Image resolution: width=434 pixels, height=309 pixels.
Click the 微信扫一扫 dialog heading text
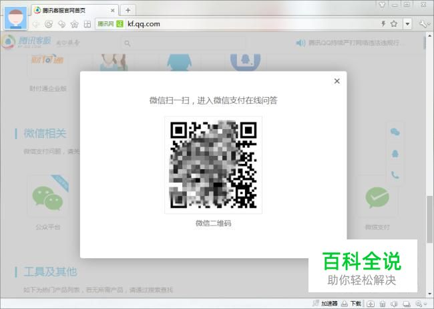tap(214, 100)
